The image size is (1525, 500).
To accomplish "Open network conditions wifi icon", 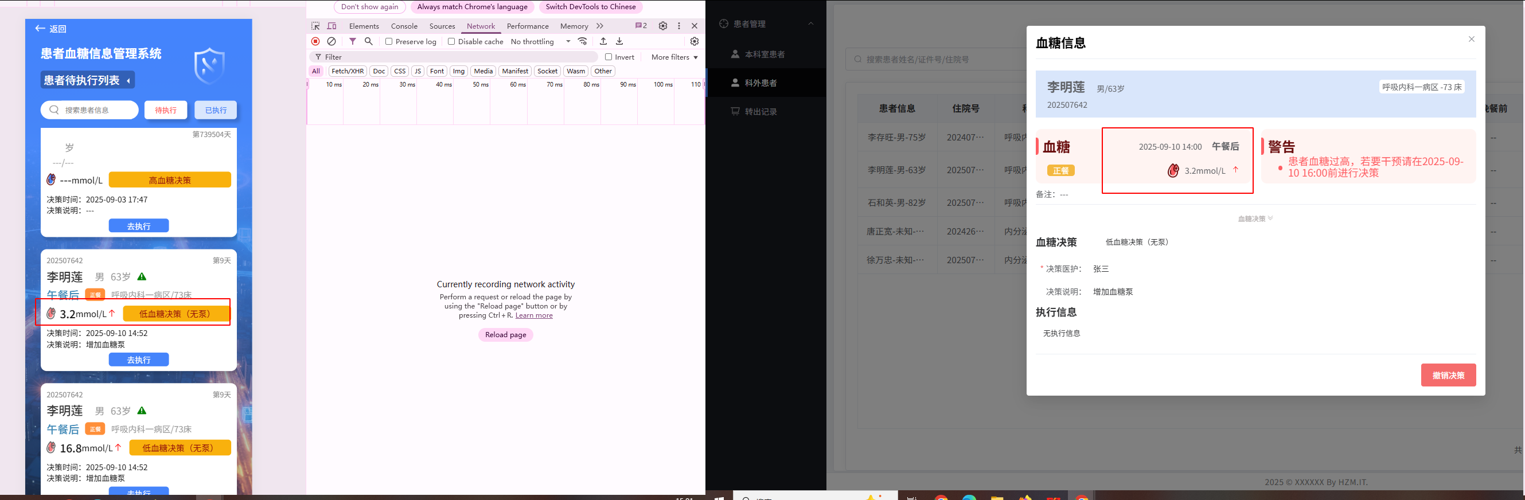I will (x=583, y=41).
